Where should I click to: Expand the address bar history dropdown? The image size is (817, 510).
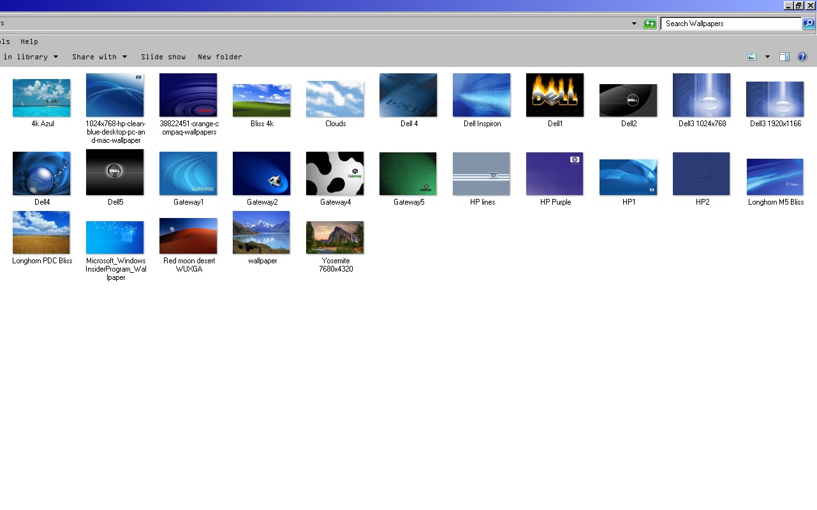(x=634, y=24)
